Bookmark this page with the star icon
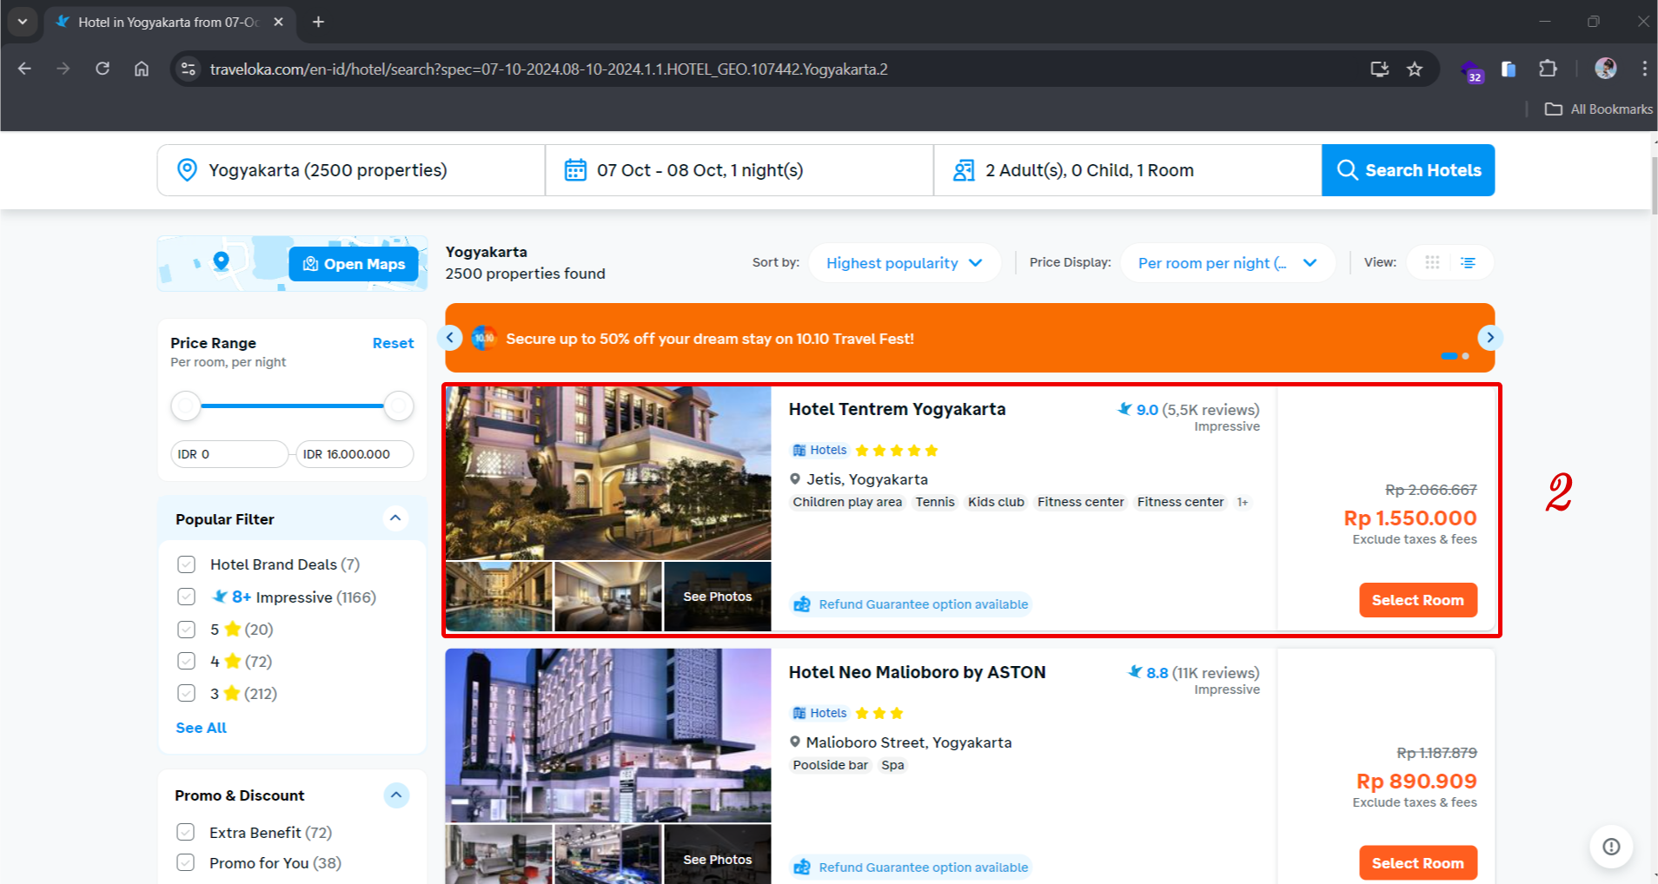 click(1415, 69)
